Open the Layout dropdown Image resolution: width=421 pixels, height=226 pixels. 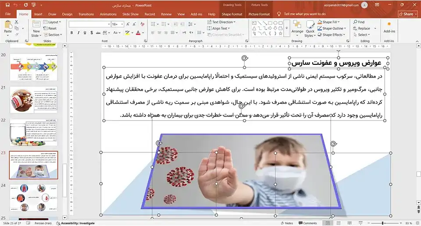click(x=52, y=22)
